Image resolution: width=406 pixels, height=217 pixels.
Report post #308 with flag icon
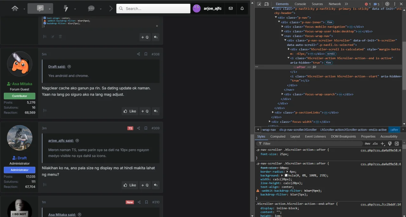click(45, 111)
